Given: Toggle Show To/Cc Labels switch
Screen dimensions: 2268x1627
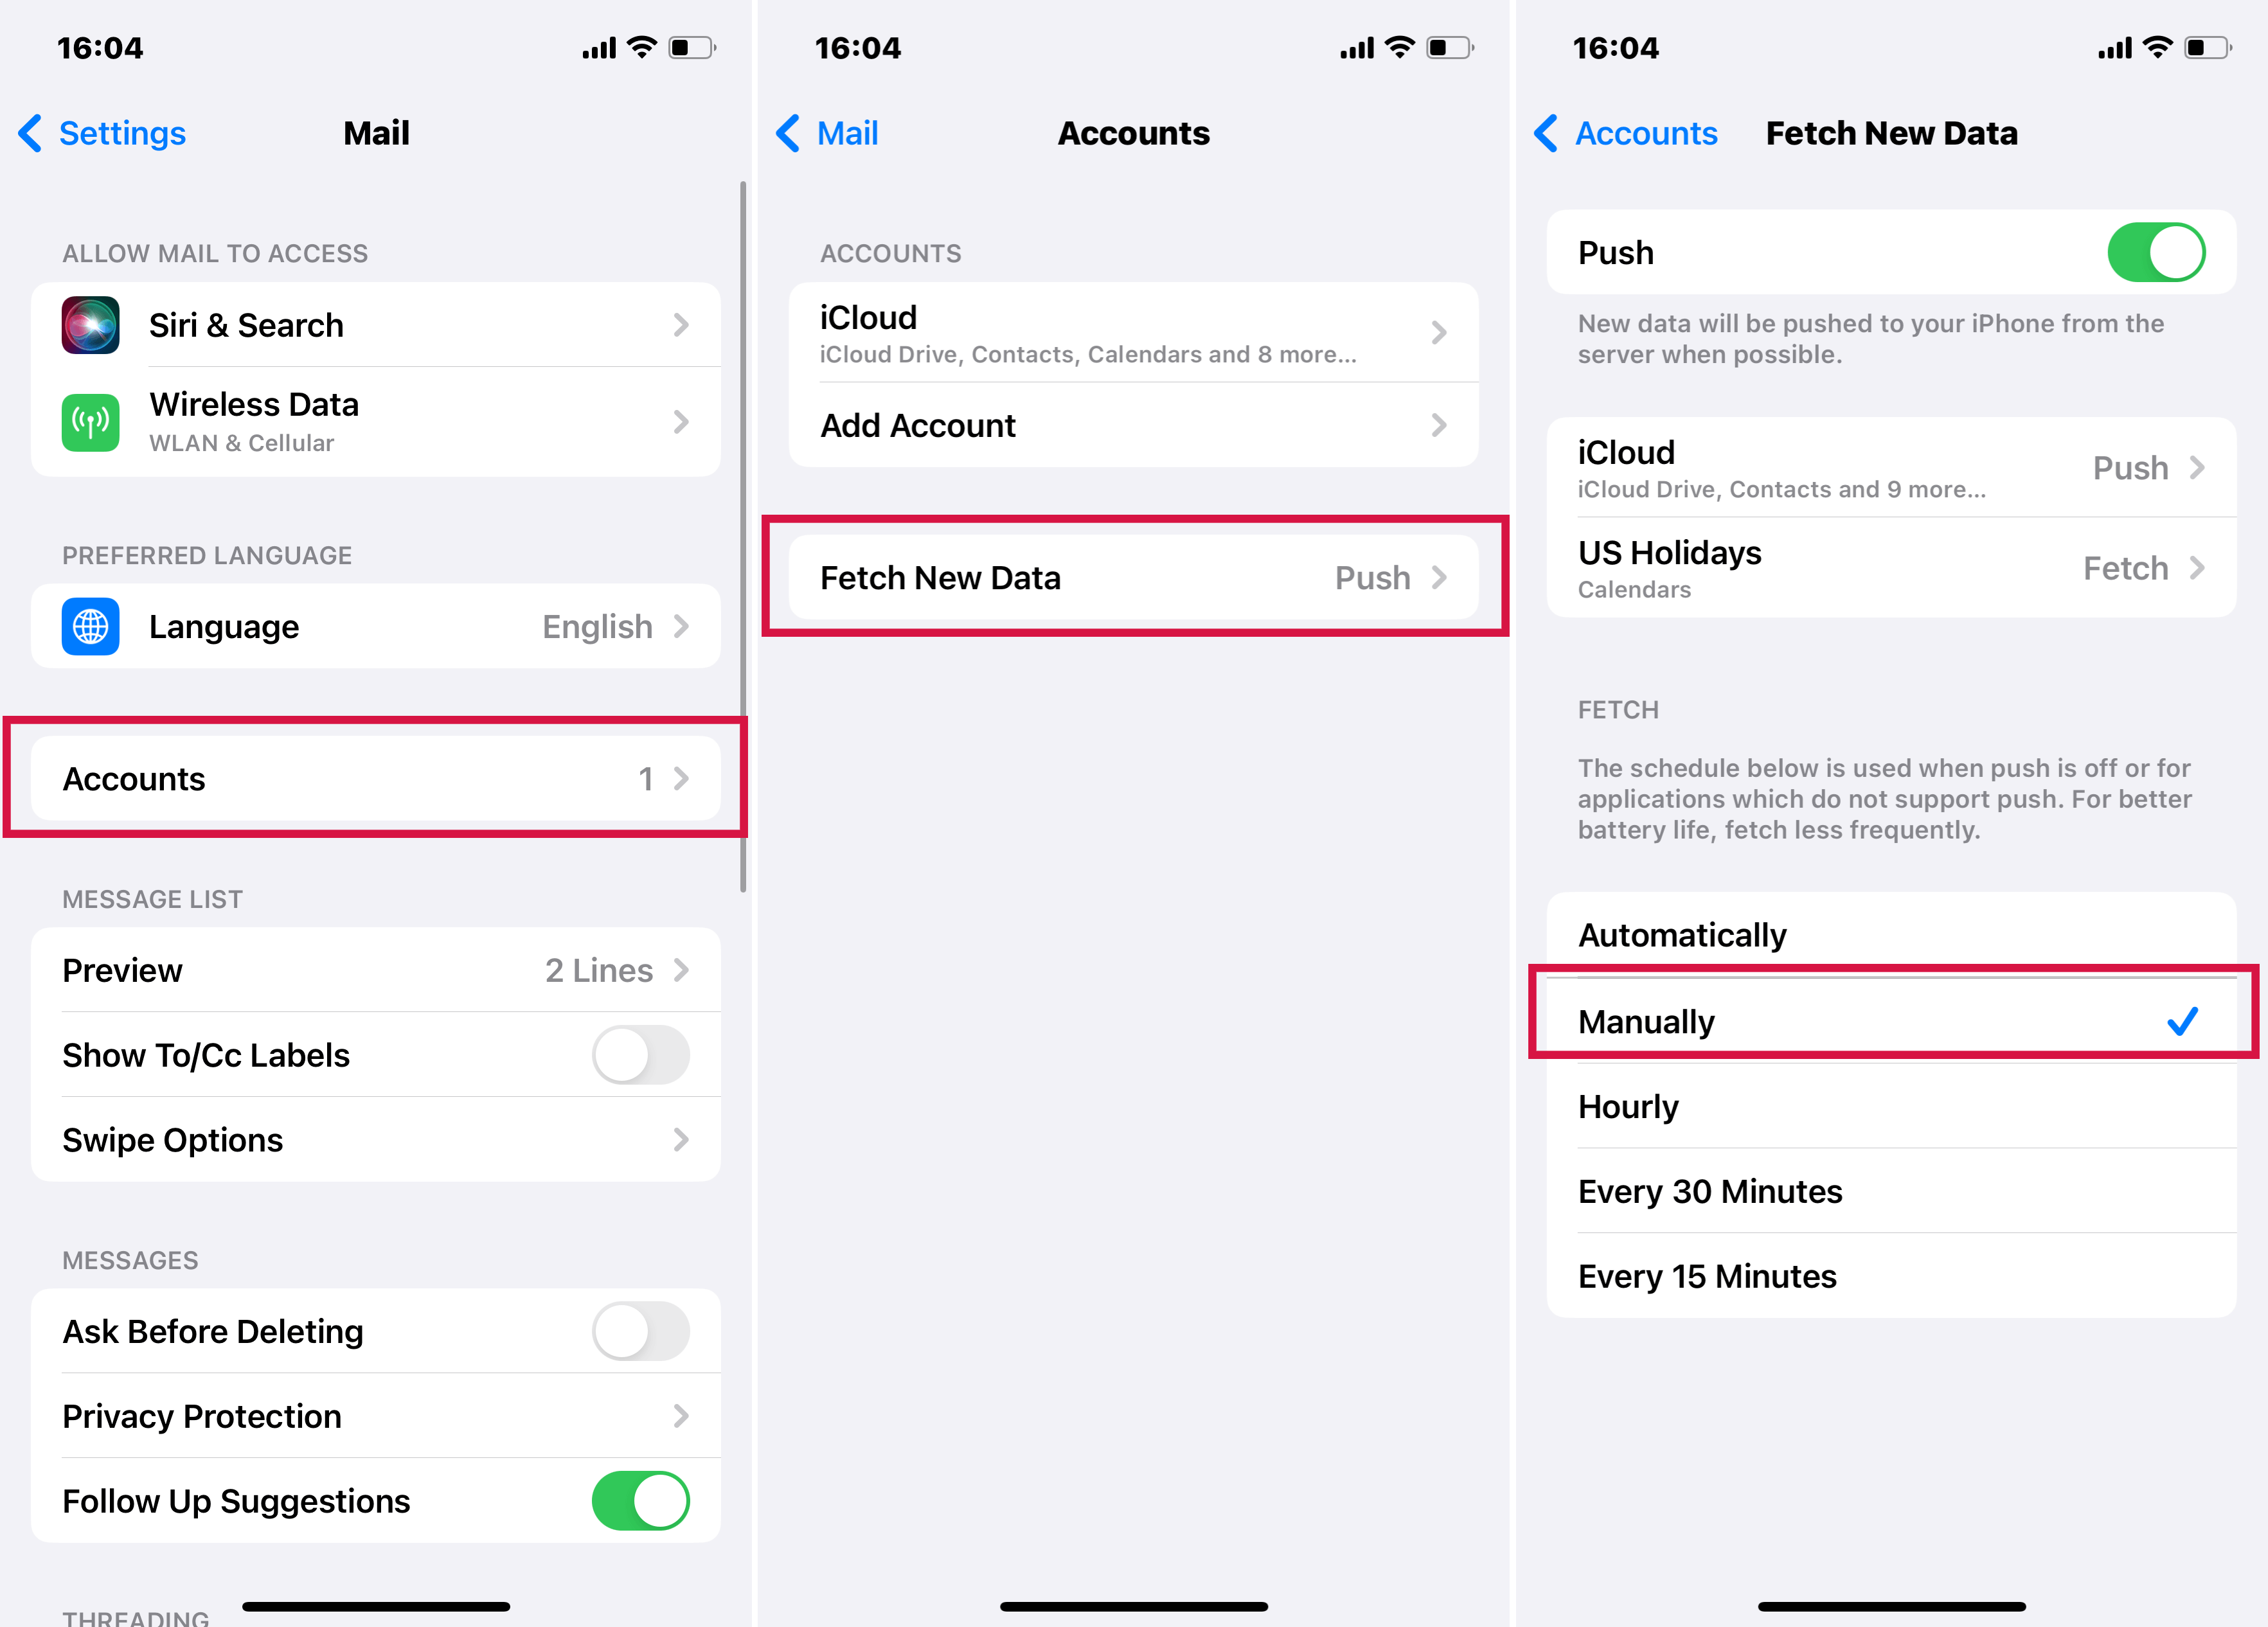Looking at the screenshot, I should point(643,1053).
